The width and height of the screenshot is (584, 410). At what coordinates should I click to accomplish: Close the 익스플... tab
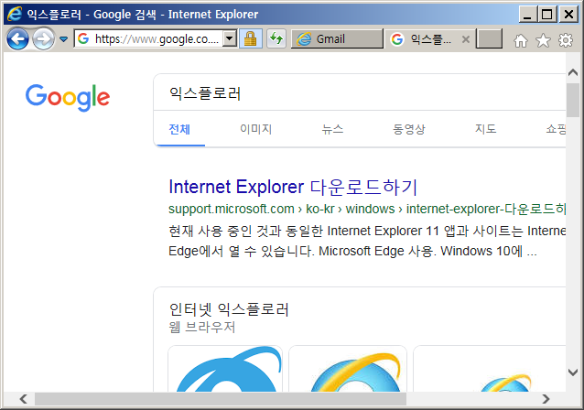(466, 39)
